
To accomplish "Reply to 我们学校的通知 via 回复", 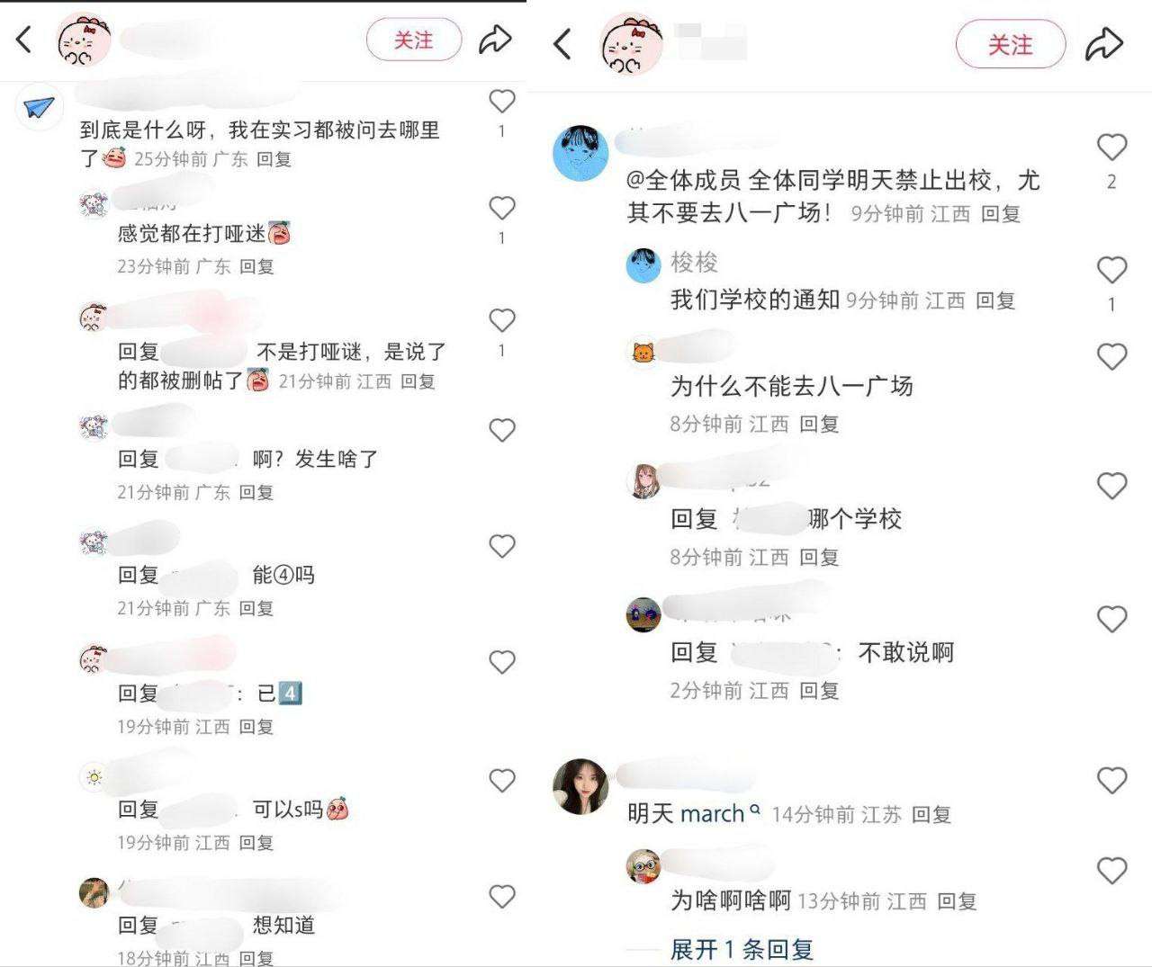I will pyautogui.click(x=995, y=300).
